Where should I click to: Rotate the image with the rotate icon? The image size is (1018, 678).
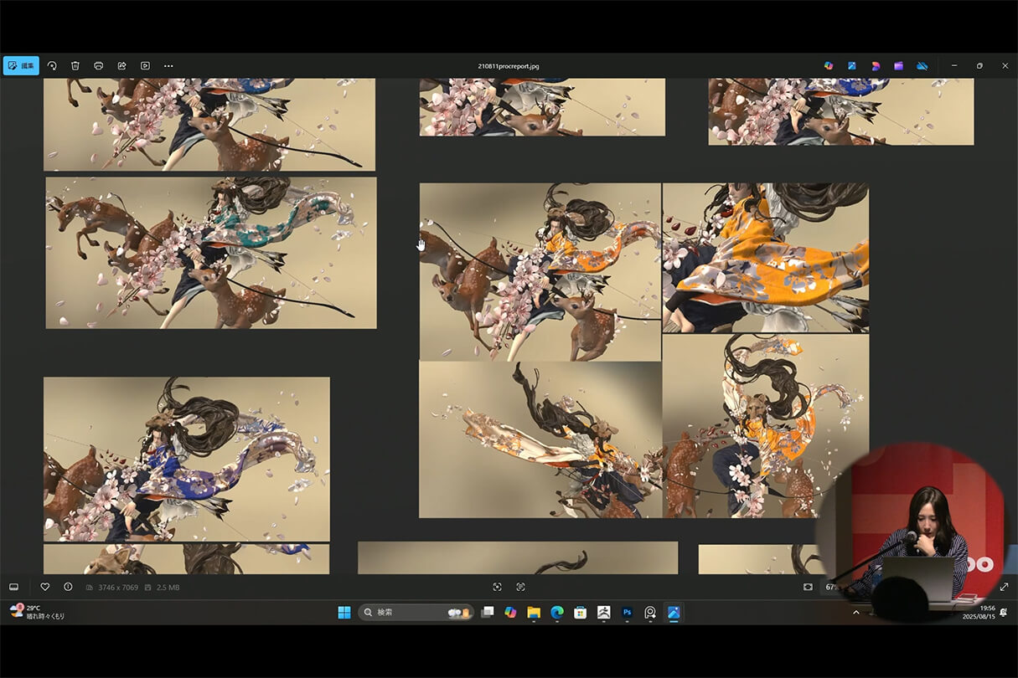[x=52, y=65]
